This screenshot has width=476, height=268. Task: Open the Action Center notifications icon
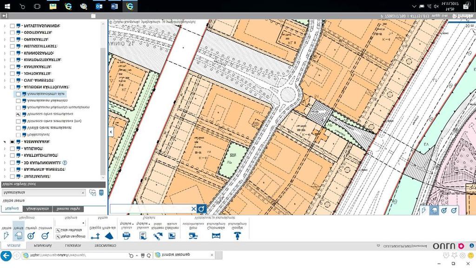(466, 6)
